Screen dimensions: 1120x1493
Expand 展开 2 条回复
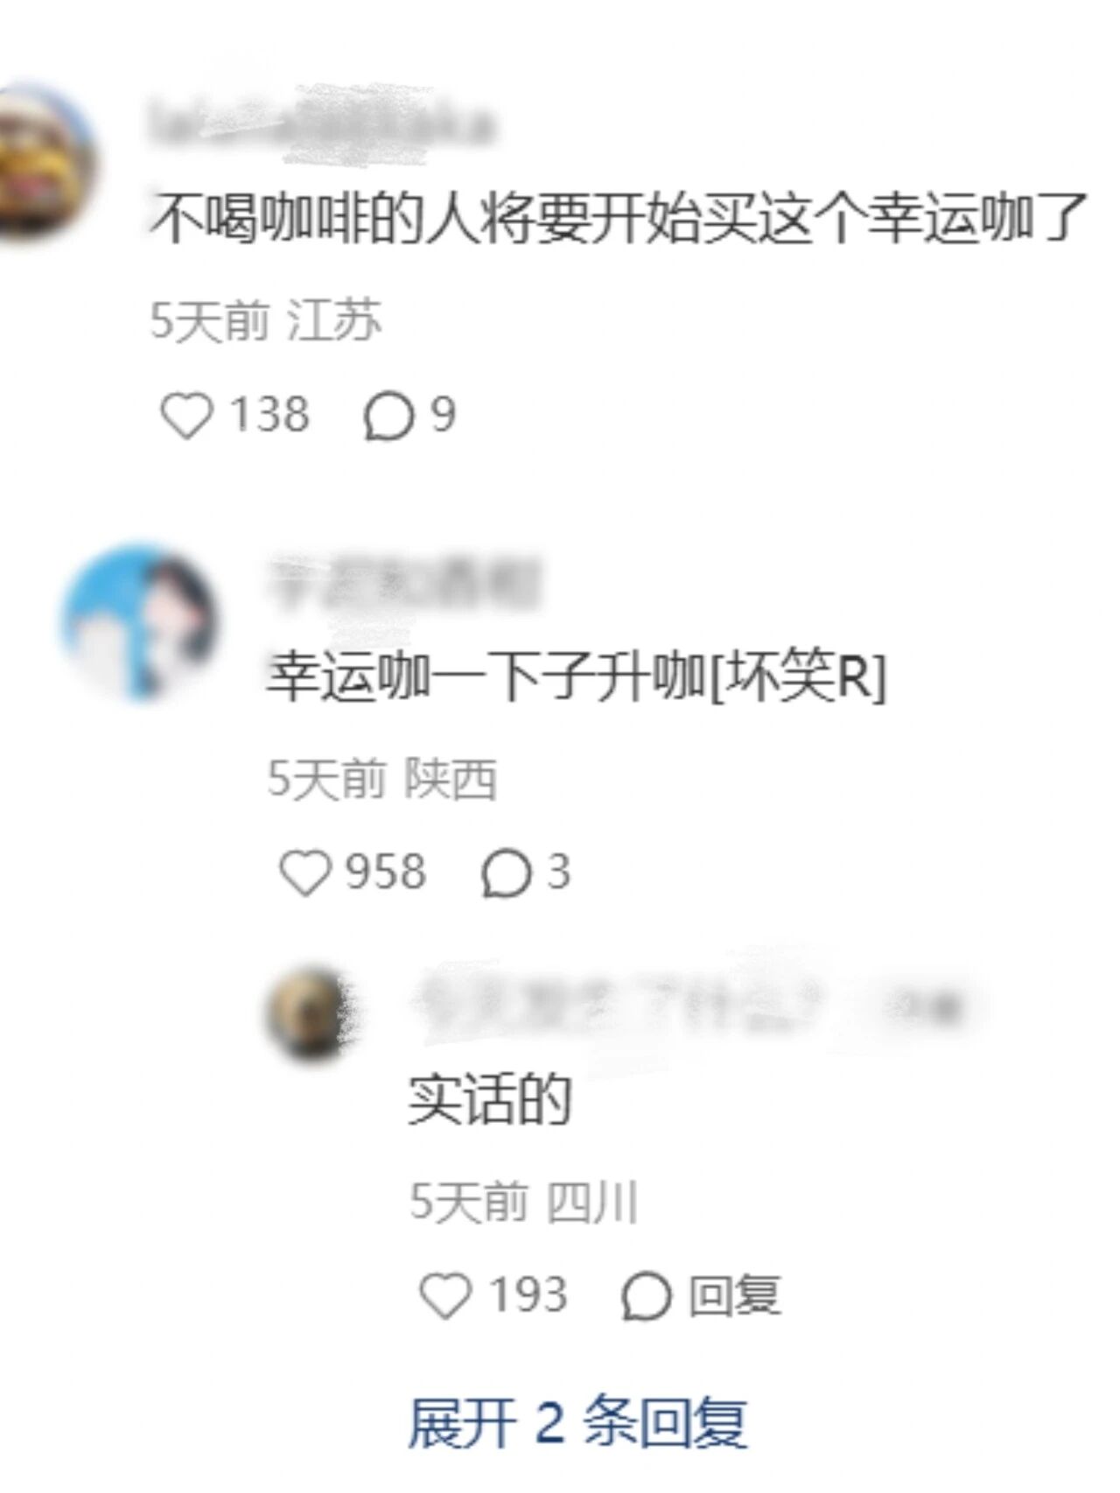click(577, 1422)
